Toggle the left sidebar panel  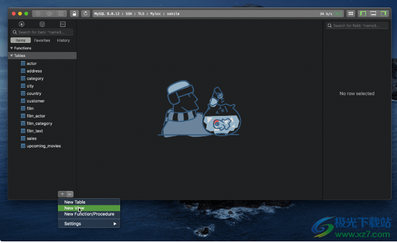tap(363, 13)
